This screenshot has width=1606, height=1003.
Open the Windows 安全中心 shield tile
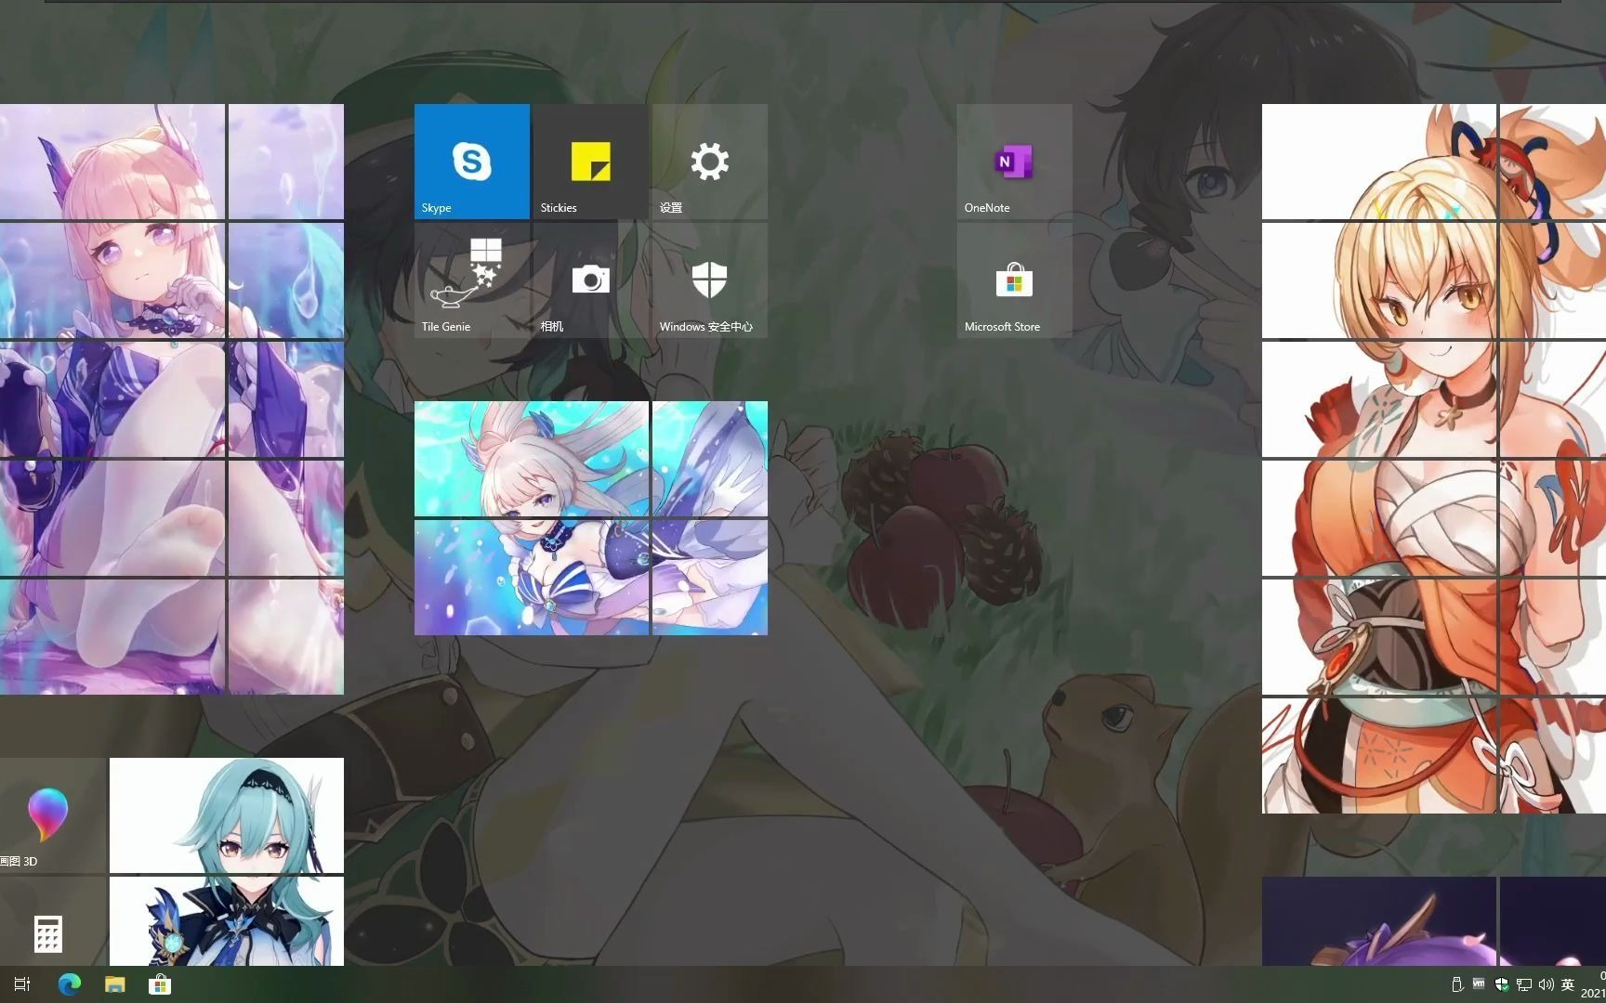click(710, 280)
